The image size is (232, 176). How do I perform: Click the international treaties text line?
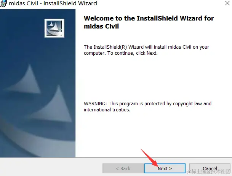[107, 110]
